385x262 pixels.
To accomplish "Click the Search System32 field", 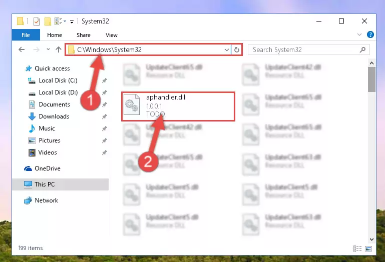I will point(308,50).
